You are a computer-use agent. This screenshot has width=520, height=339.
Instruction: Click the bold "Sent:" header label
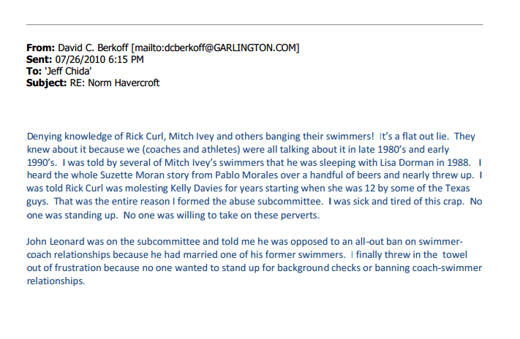tap(39, 59)
